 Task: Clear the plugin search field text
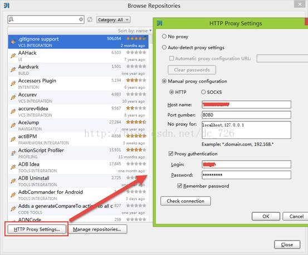click(81, 19)
